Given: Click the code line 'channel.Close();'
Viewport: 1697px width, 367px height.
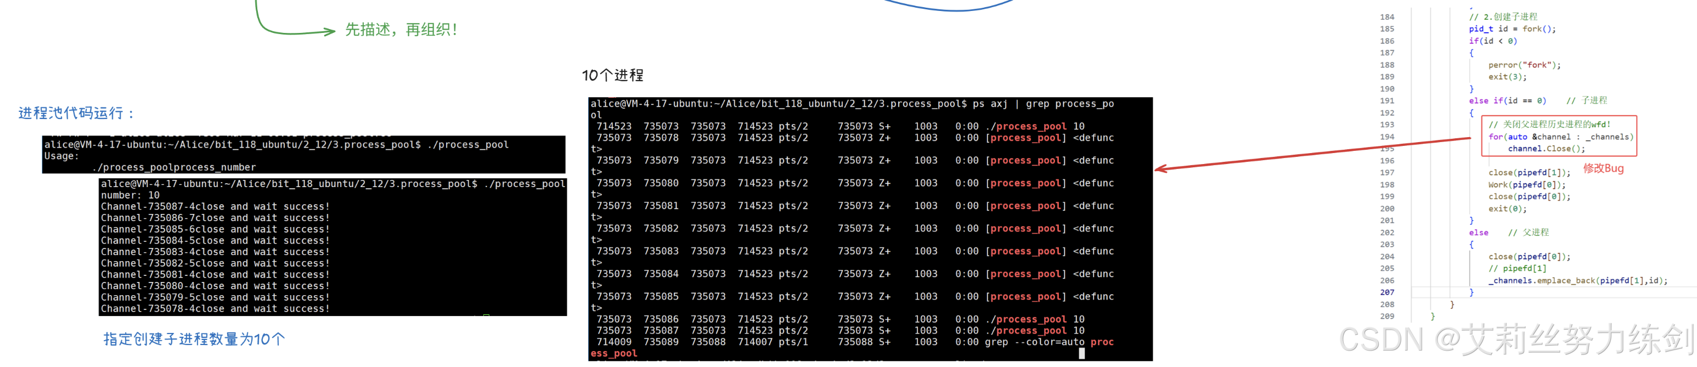Looking at the screenshot, I should tap(1546, 149).
